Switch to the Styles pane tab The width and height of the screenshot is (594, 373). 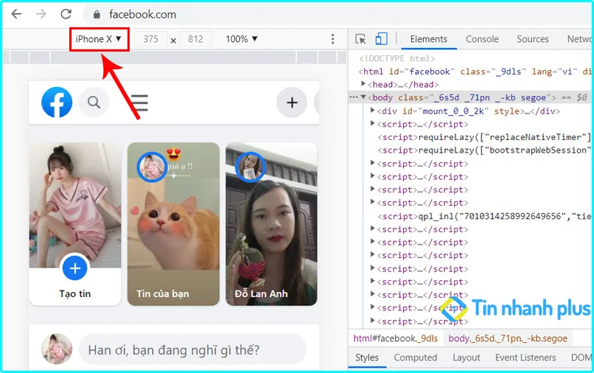[x=367, y=358]
